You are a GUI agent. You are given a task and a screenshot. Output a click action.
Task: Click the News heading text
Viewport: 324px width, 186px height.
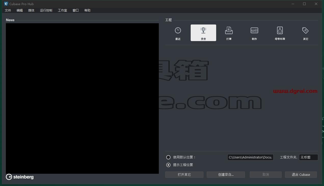(10, 20)
